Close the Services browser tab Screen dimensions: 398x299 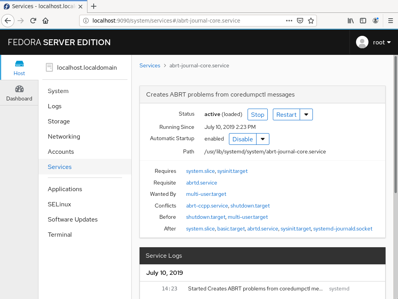tap(80, 6)
